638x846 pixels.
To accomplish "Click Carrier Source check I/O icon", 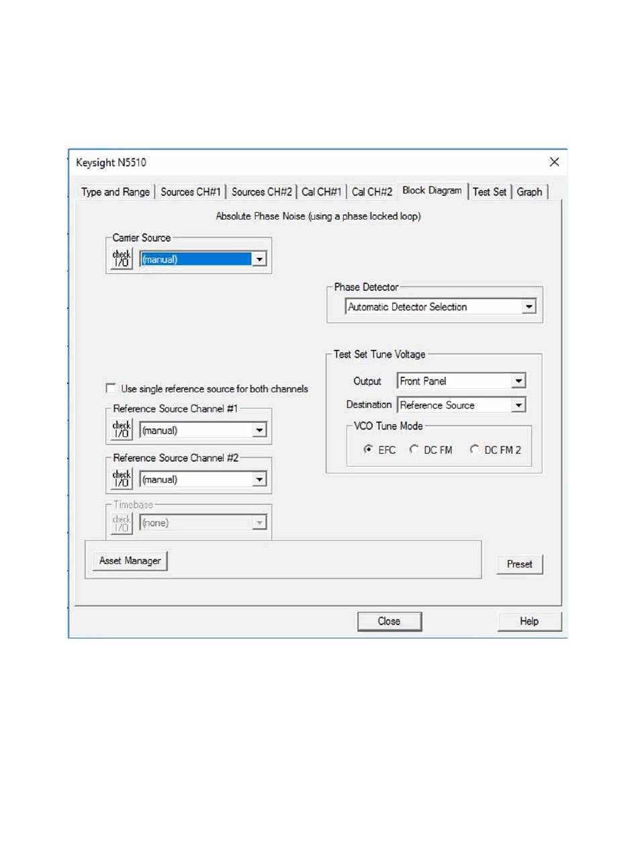I will tap(122, 258).
